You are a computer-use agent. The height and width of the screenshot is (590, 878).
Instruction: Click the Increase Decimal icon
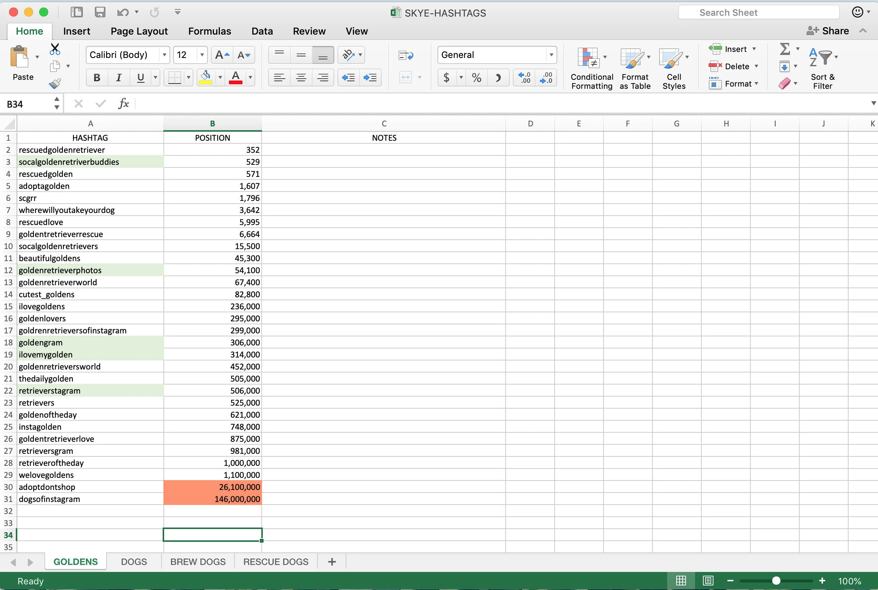(524, 78)
